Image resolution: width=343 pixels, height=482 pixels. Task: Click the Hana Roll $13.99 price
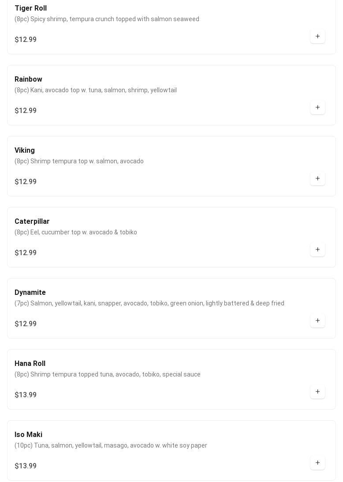point(26,395)
